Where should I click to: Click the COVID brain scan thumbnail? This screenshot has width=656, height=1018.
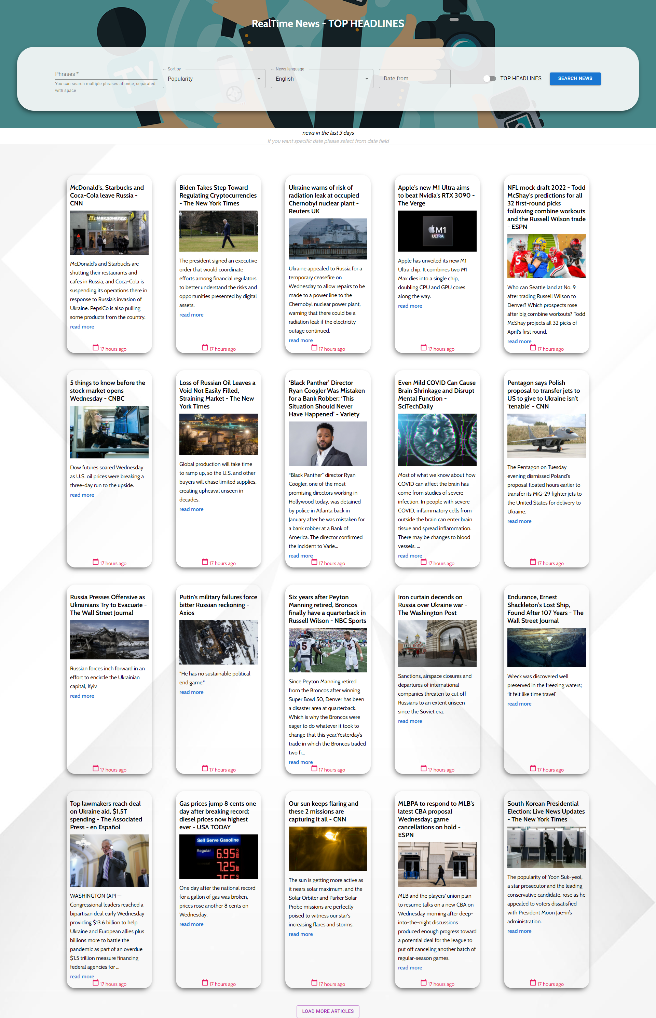click(437, 439)
